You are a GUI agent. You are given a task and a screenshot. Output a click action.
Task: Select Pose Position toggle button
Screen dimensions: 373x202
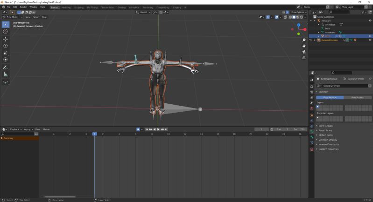330,97
